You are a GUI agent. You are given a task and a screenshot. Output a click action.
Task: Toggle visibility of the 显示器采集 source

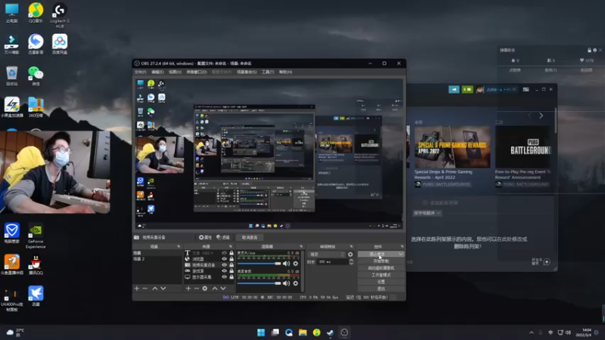pyautogui.click(x=224, y=277)
